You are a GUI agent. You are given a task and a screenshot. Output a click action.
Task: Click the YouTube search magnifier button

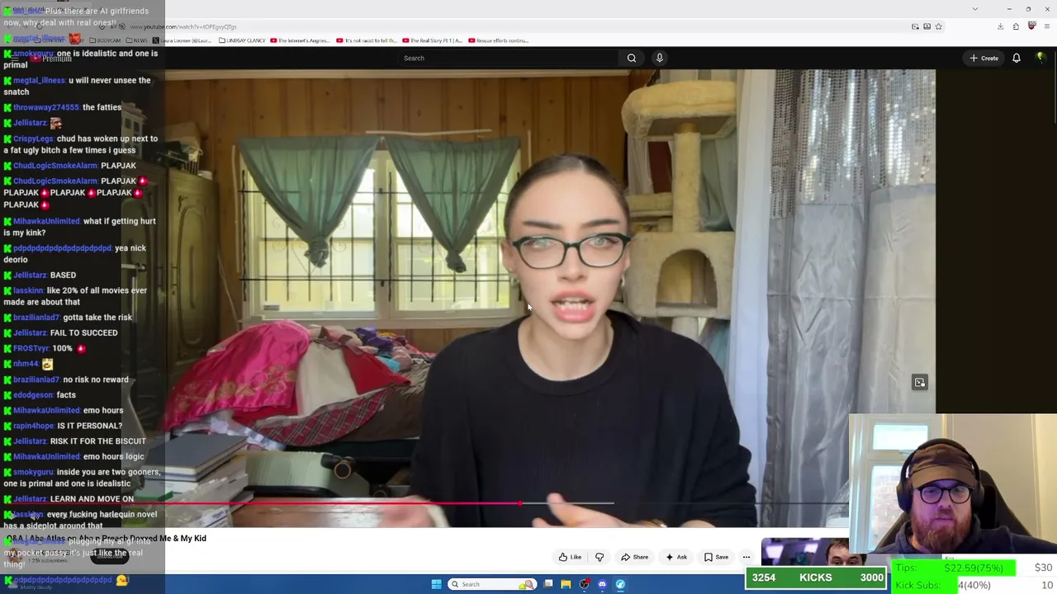632,58
